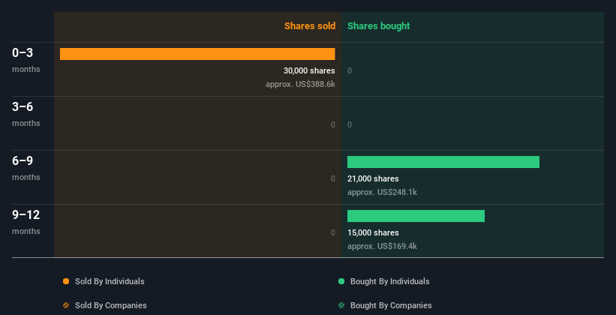Click the orange 0–3 months shares sold bar
The height and width of the screenshot is (315, 616).
click(197, 54)
